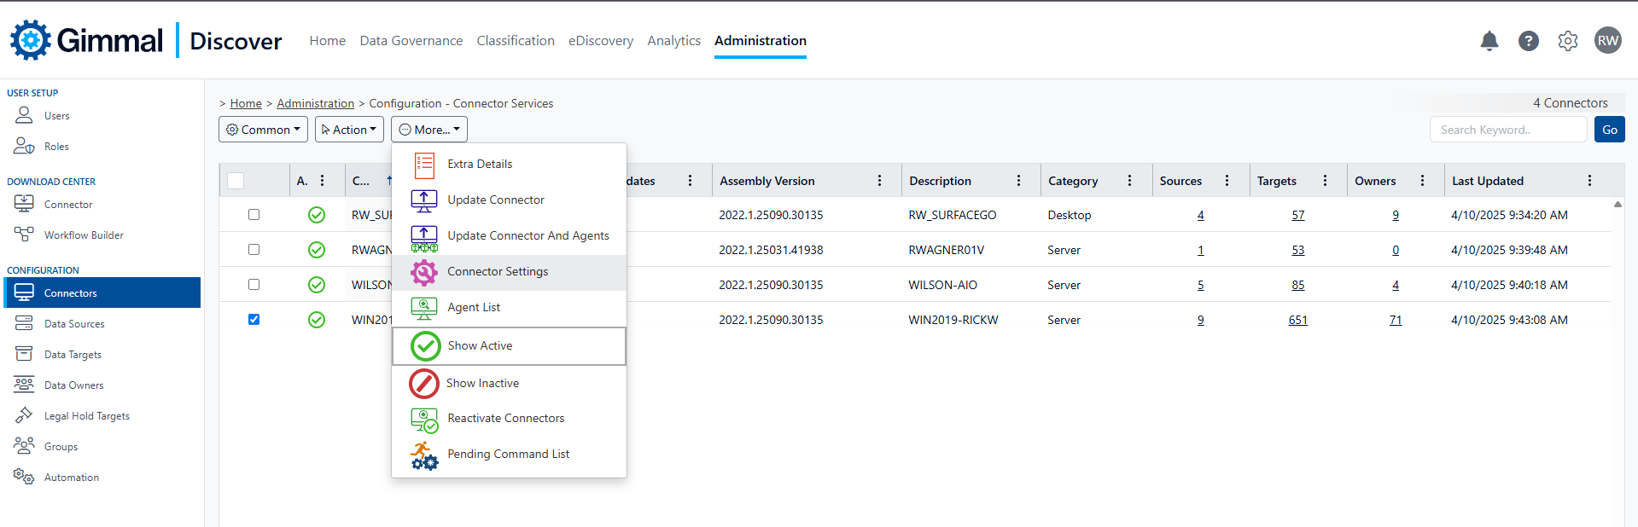Click the Extra Details list icon
The image size is (1638, 527).
[424, 165]
